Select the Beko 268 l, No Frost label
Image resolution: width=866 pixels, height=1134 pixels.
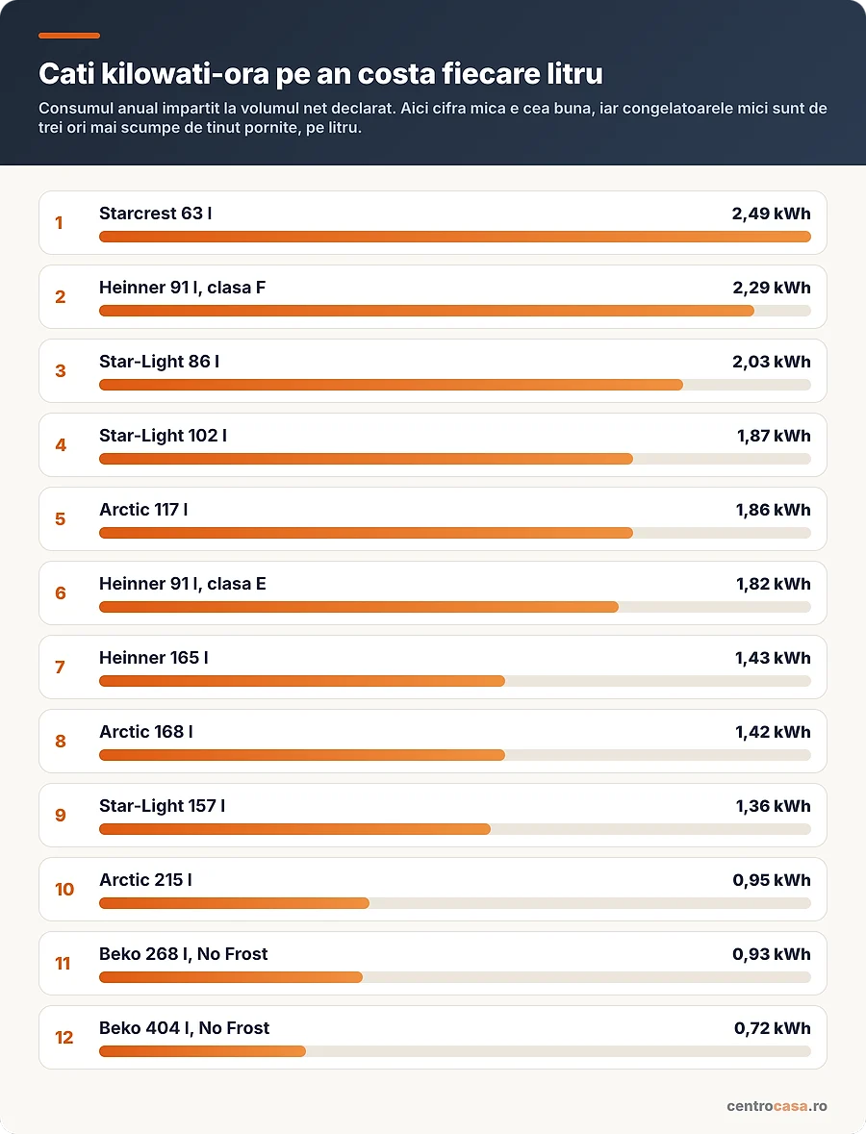(183, 954)
